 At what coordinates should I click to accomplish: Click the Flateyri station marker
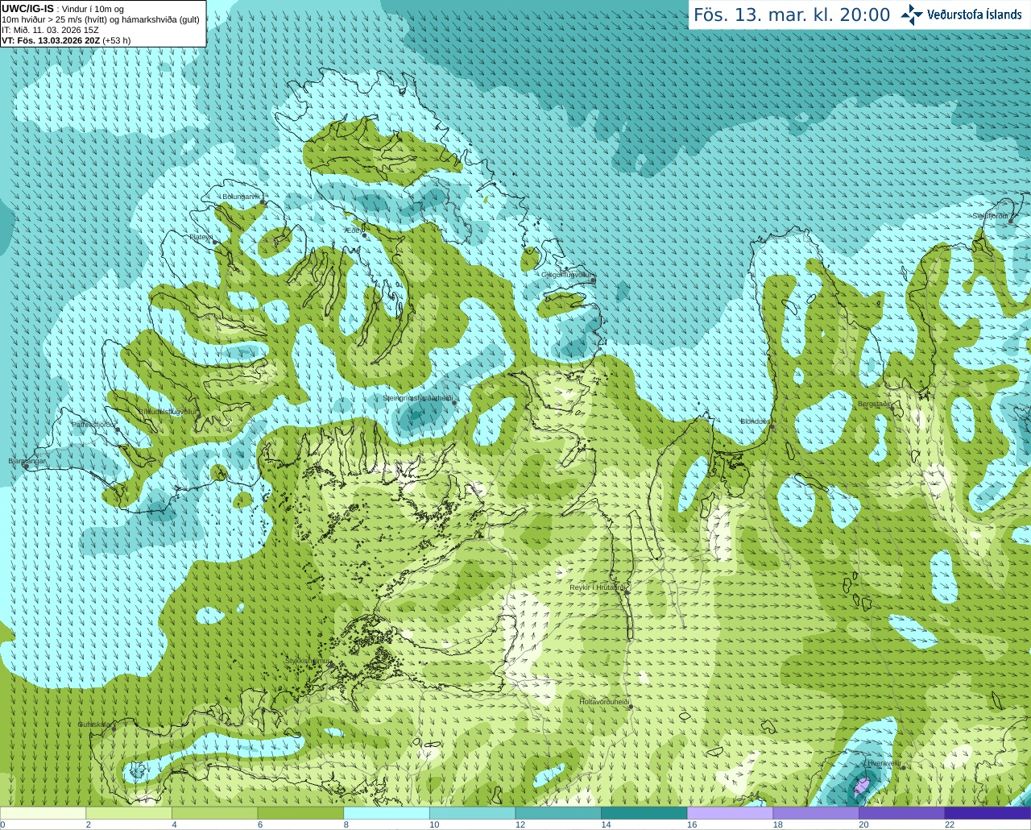coord(215,243)
